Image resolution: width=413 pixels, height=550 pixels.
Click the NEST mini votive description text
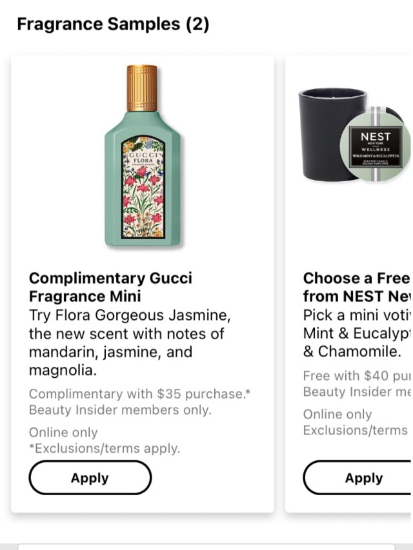[x=357, y=334]
